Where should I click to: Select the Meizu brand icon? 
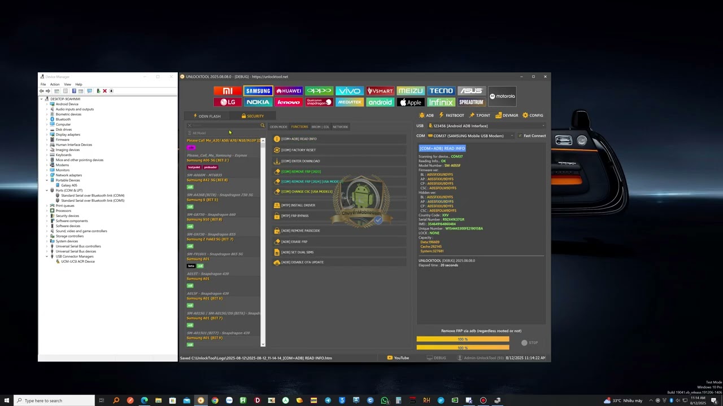click(410, 91)
